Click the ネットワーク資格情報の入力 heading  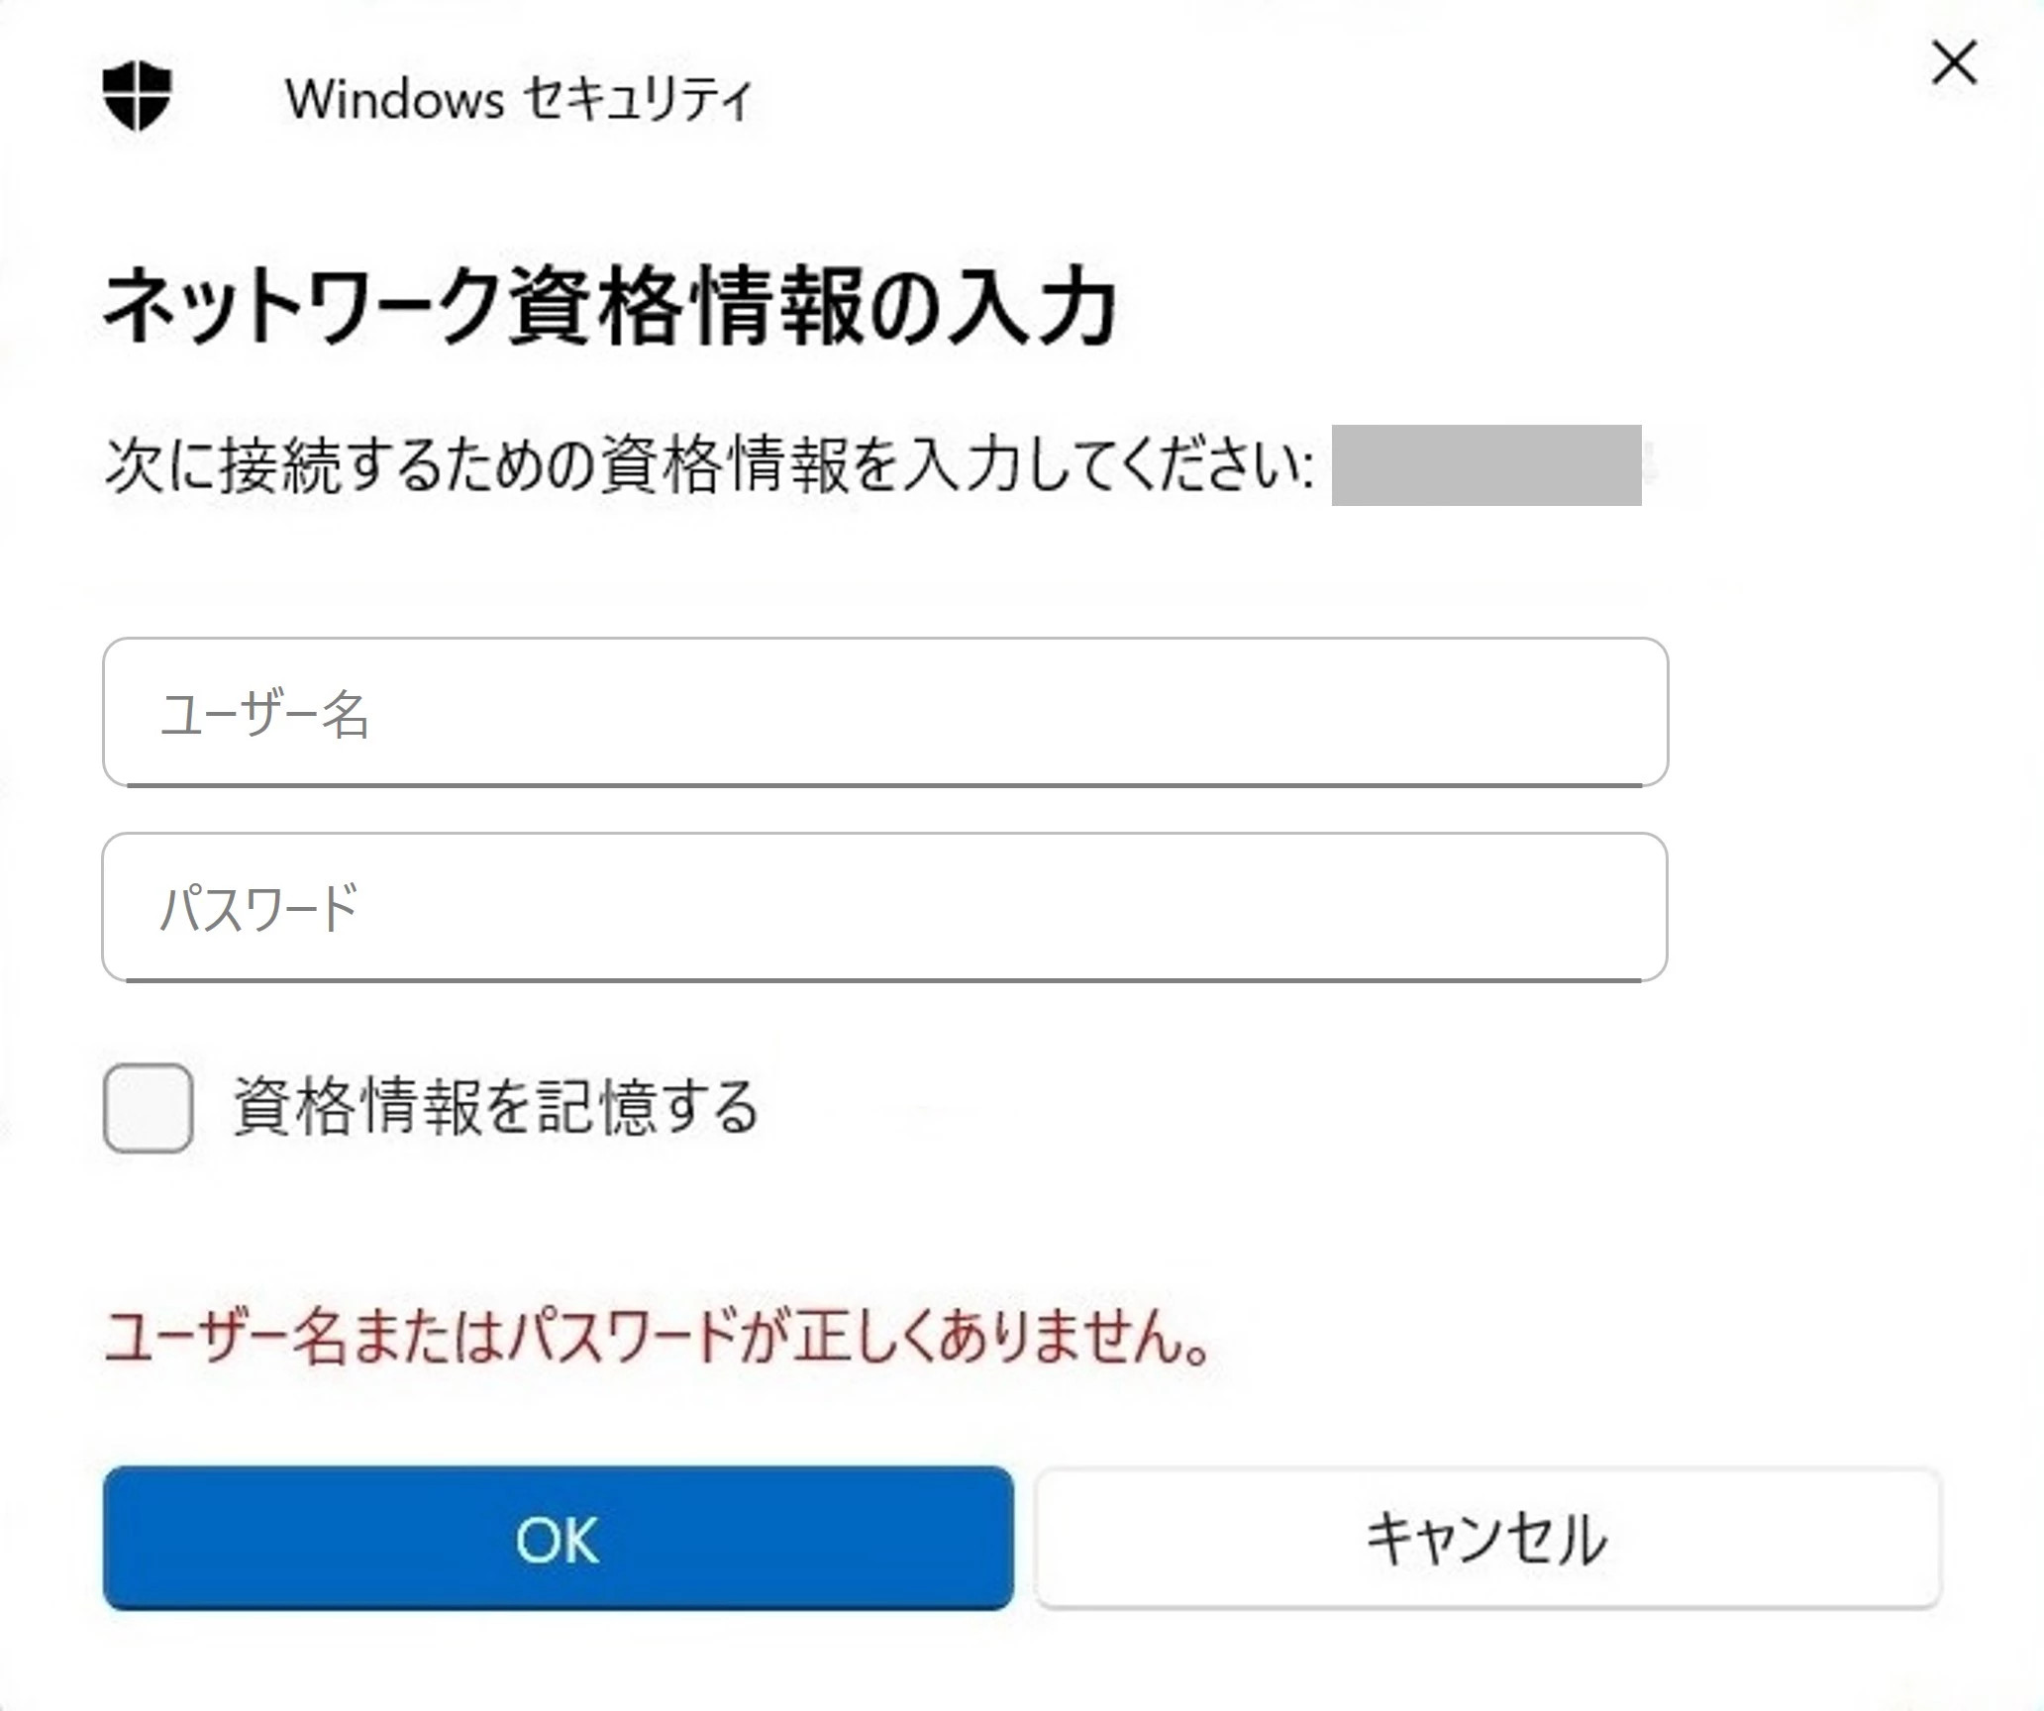coord(610,307)
